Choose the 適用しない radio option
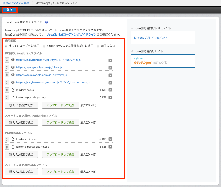 coord(98,46)
